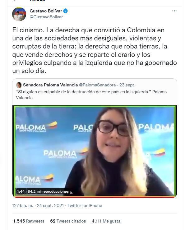Screen dimensions: 185x230
Task: Open Gustavo Bolívar's profile avatar
Action: pyautogui.click(x=19, y=14)
